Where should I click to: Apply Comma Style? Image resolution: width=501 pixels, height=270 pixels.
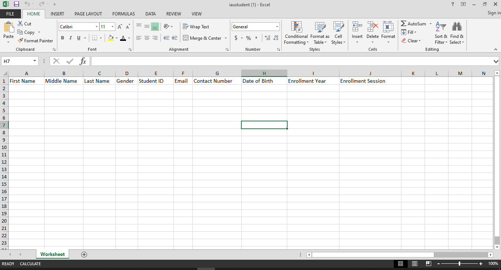click(x=256, y=38)
